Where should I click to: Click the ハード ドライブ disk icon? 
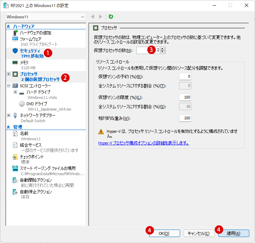(22, 93)
